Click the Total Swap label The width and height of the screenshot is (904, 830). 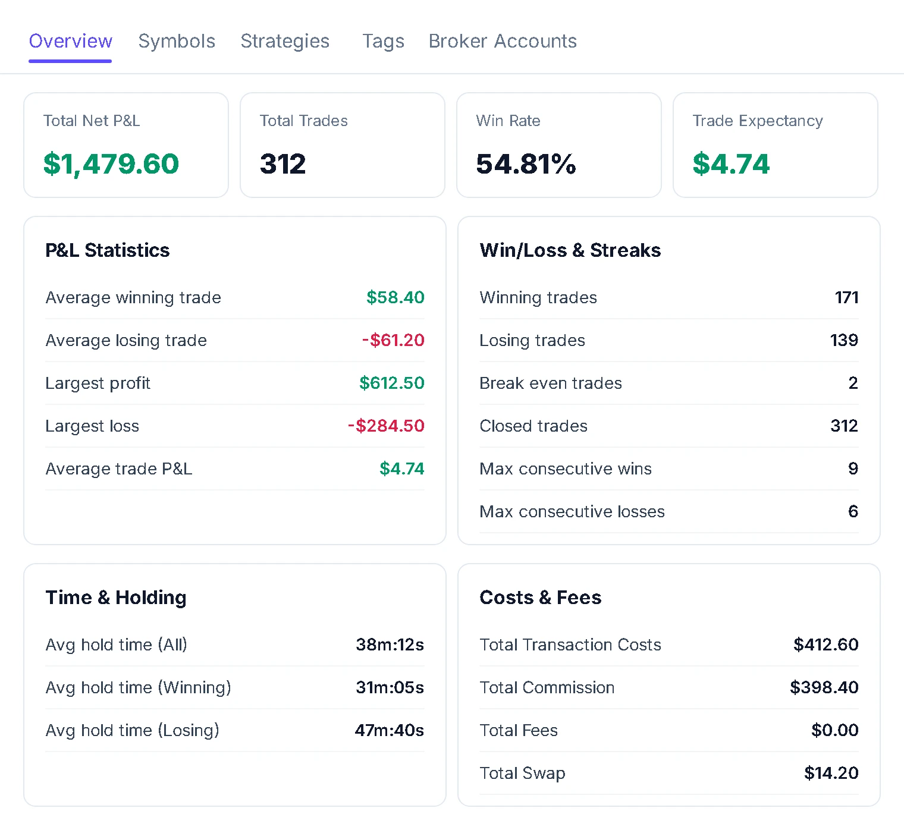pos(522,774)
